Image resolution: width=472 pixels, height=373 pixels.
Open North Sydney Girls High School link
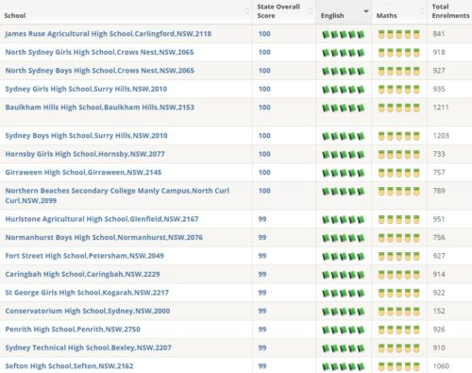click(x=99, y=52)
